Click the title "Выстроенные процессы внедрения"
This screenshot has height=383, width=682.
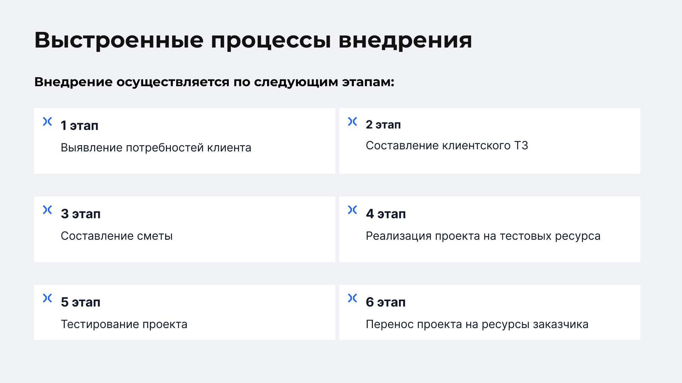point(253,40)
